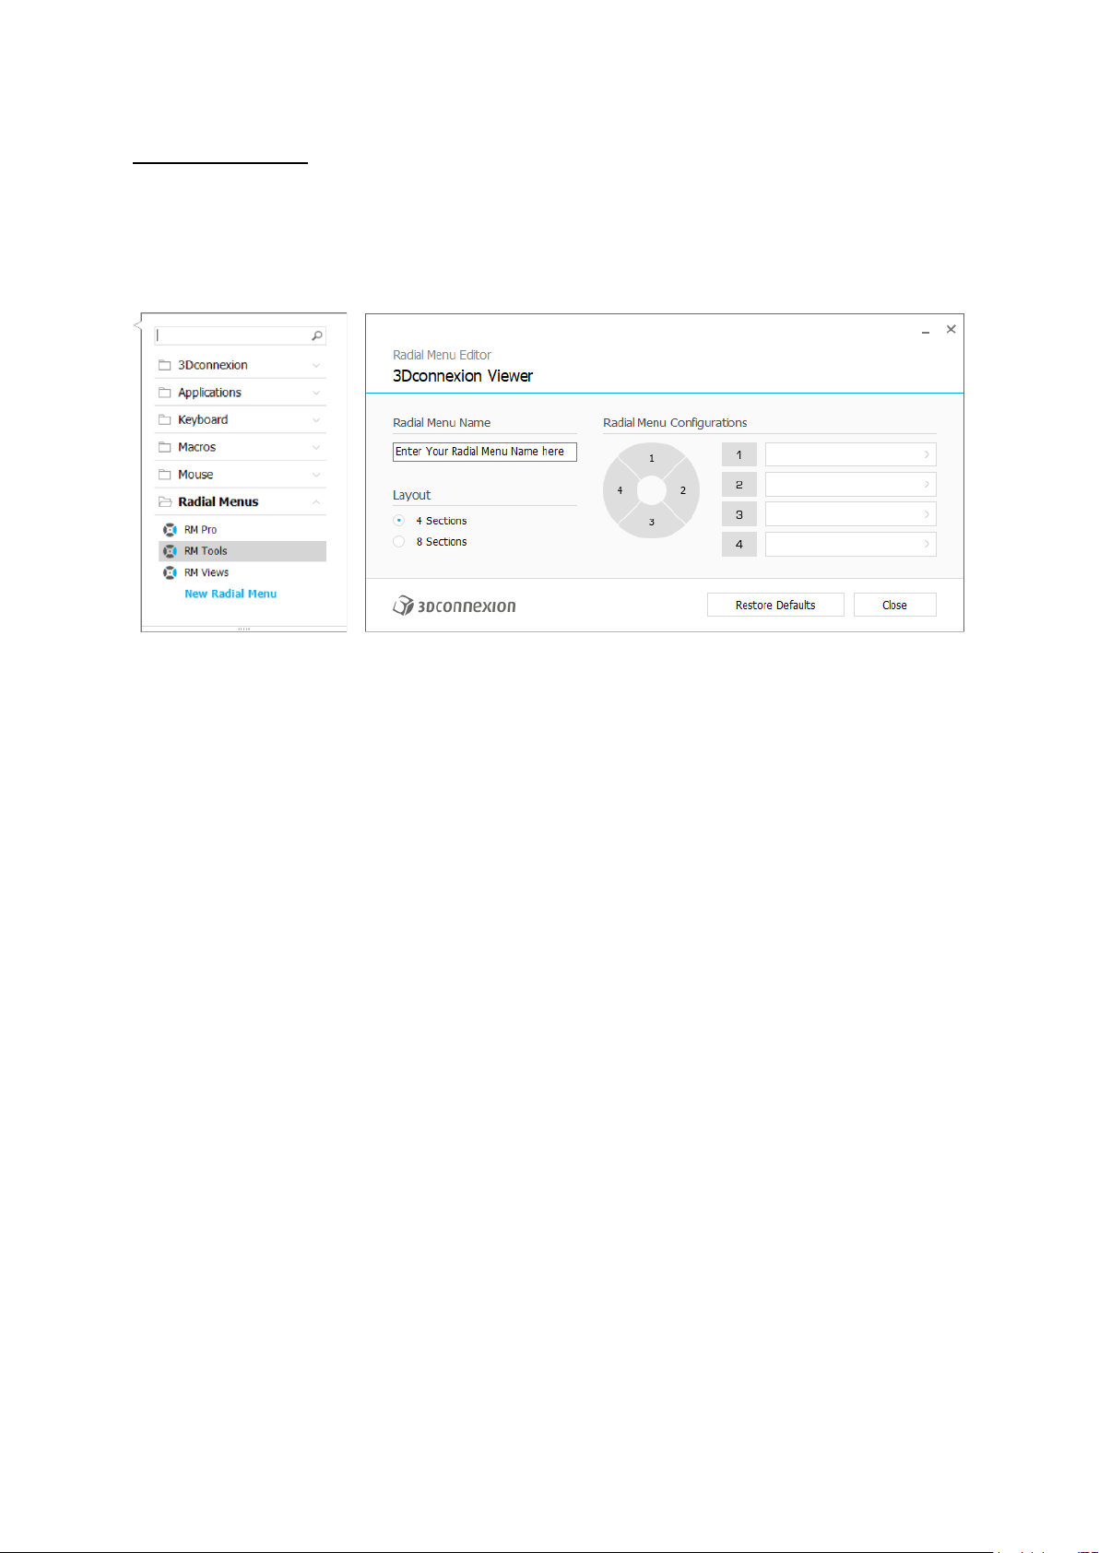
Task: Close the editor with the X button
Action: click(x=951, y=329)
